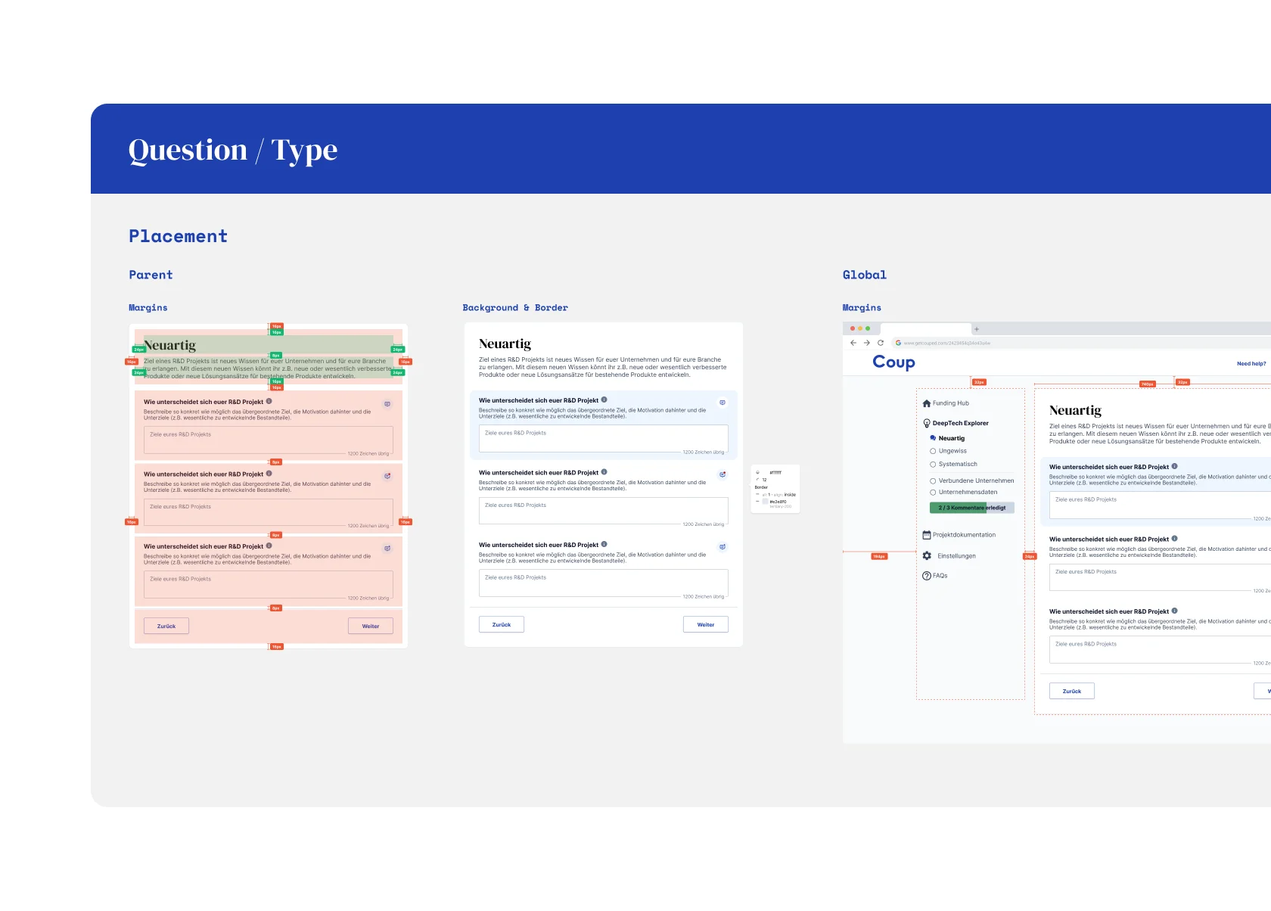Viewport: 1271px width, 911px height.
Task: Click the chat bubble icon beside sidebar Neuartig
Action: 933,438
